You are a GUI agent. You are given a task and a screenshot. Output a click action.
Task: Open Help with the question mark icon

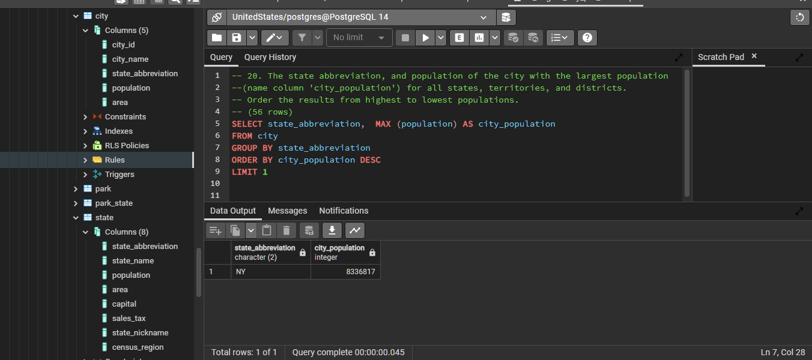pyautogui.click(x=587, y=38)
